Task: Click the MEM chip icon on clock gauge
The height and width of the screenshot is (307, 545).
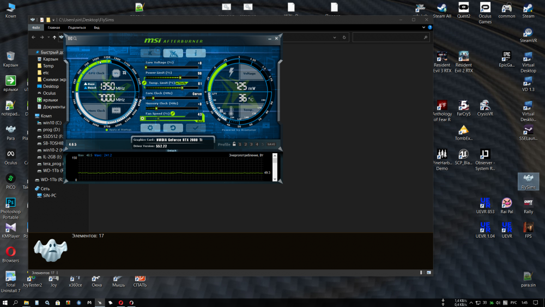Action: 116,110
